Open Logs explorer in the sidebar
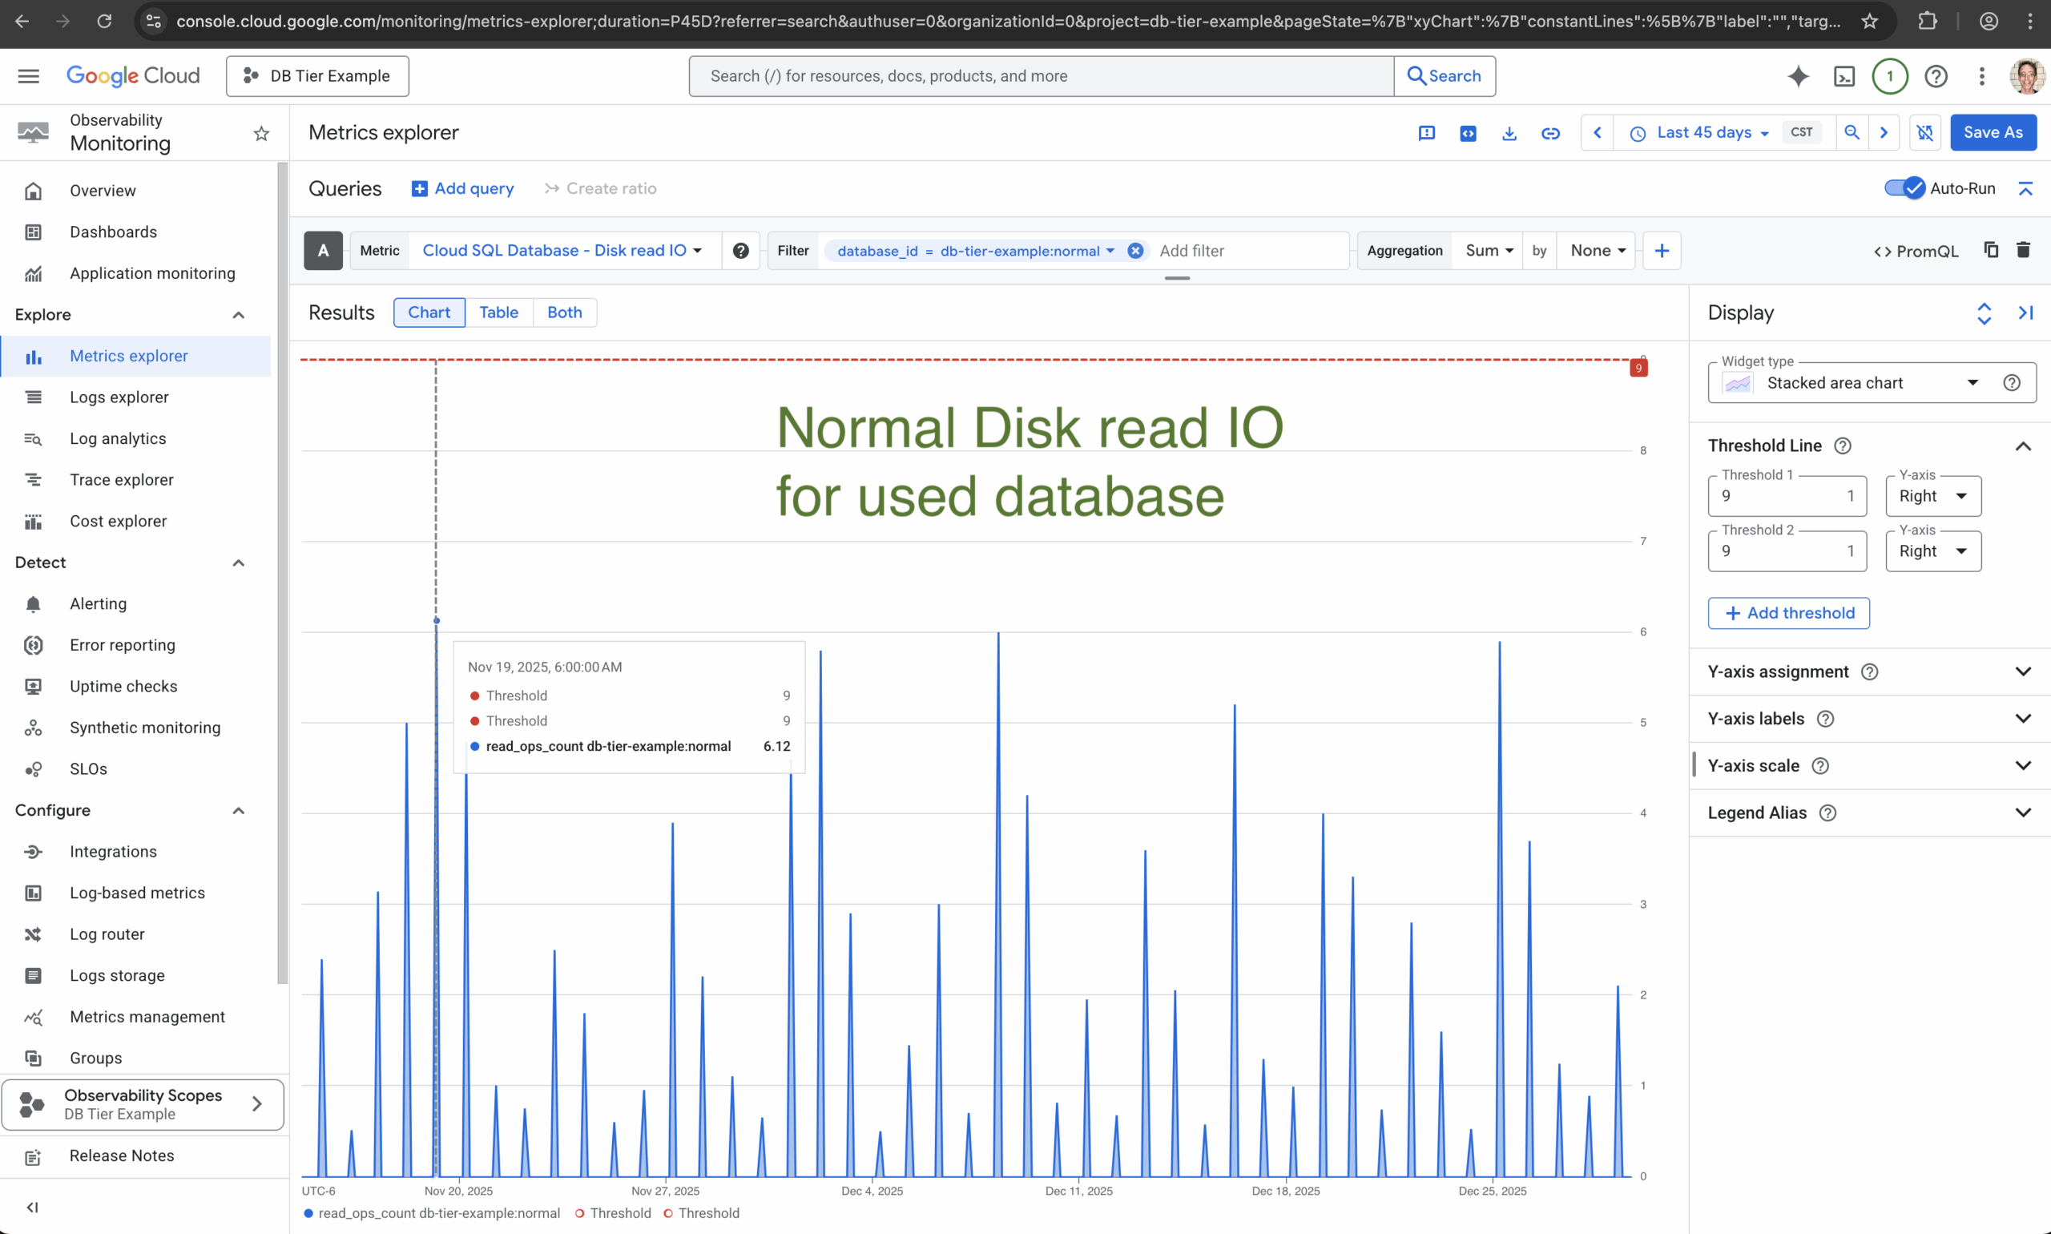 click(x=119, y=397)
